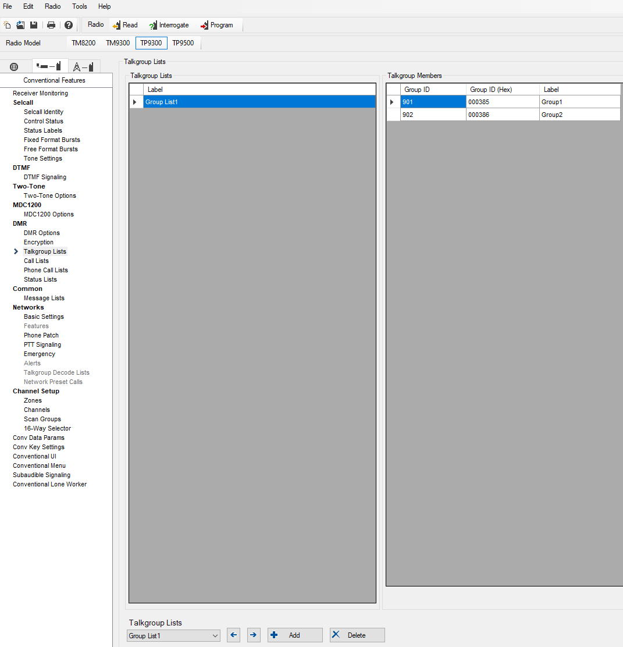Select TP9500 radio model
The height and width of the screenshot is (647, 623).
[183, 43]
